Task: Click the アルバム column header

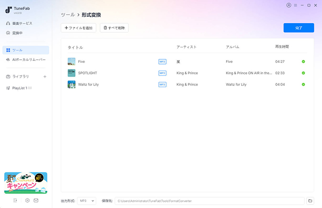Action: (232, 47)
